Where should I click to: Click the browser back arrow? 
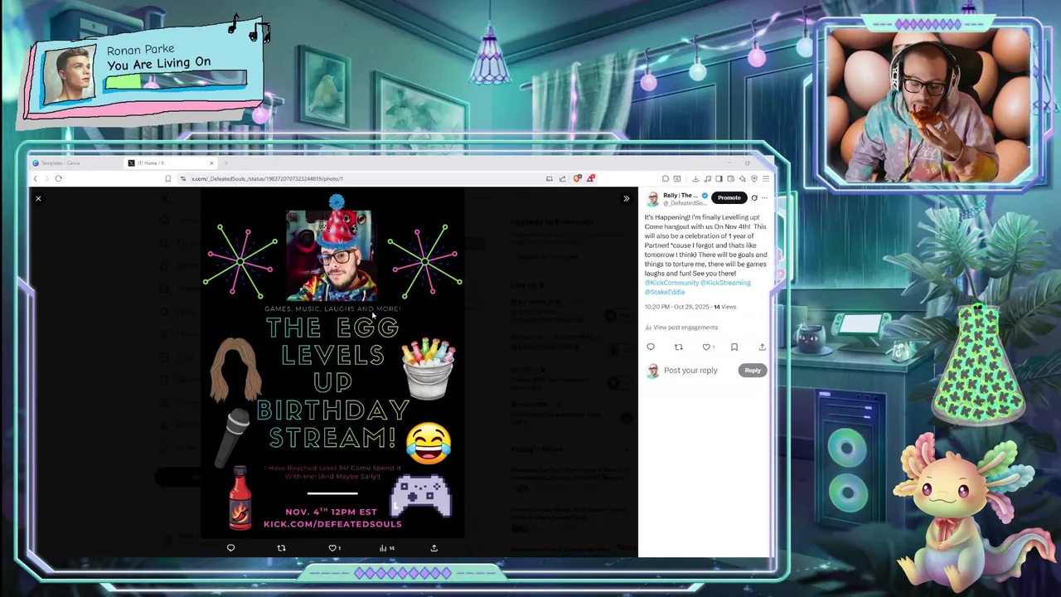36,178
